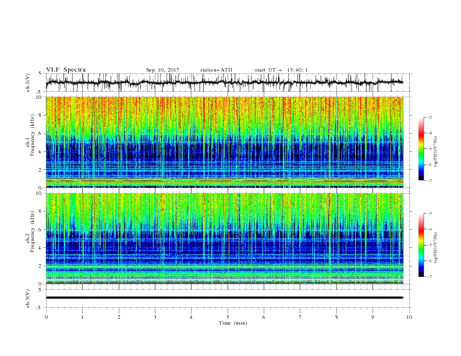Click the "8" kHz tick on ch.1 axis

tap(41, 115)
